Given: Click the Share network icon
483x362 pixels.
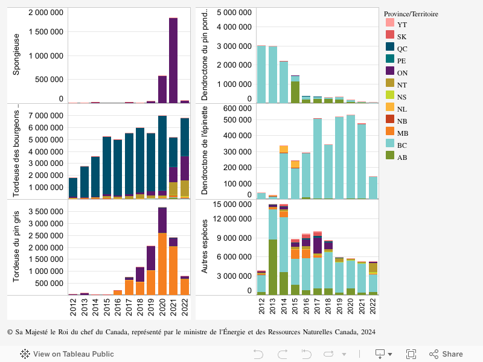Looking at the screenshot, I should tap(433, 354).
